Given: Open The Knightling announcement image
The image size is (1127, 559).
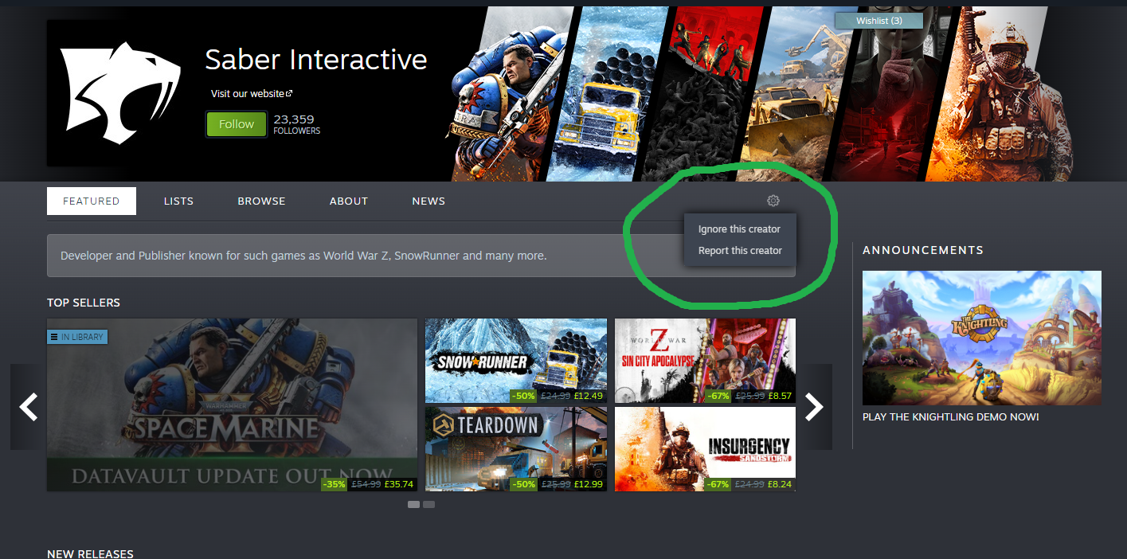Looking at the screenshot, I should [982, 338].
